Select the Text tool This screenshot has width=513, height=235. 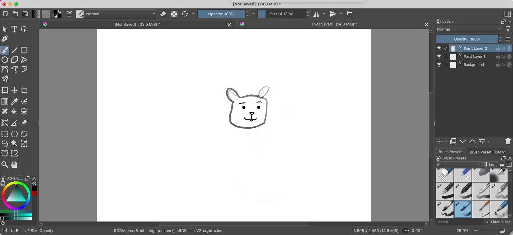point(14,29)
